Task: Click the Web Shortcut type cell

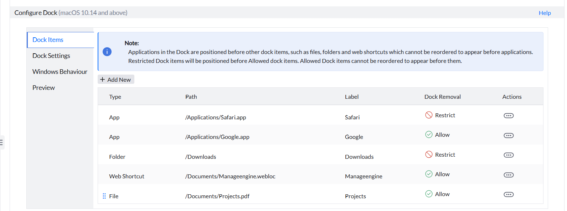Action: tap(127, 177)
